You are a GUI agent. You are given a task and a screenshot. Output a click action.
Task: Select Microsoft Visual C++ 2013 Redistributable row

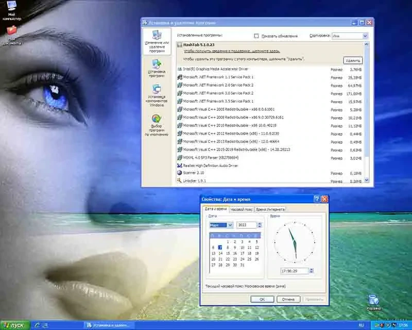coord(270,142)
